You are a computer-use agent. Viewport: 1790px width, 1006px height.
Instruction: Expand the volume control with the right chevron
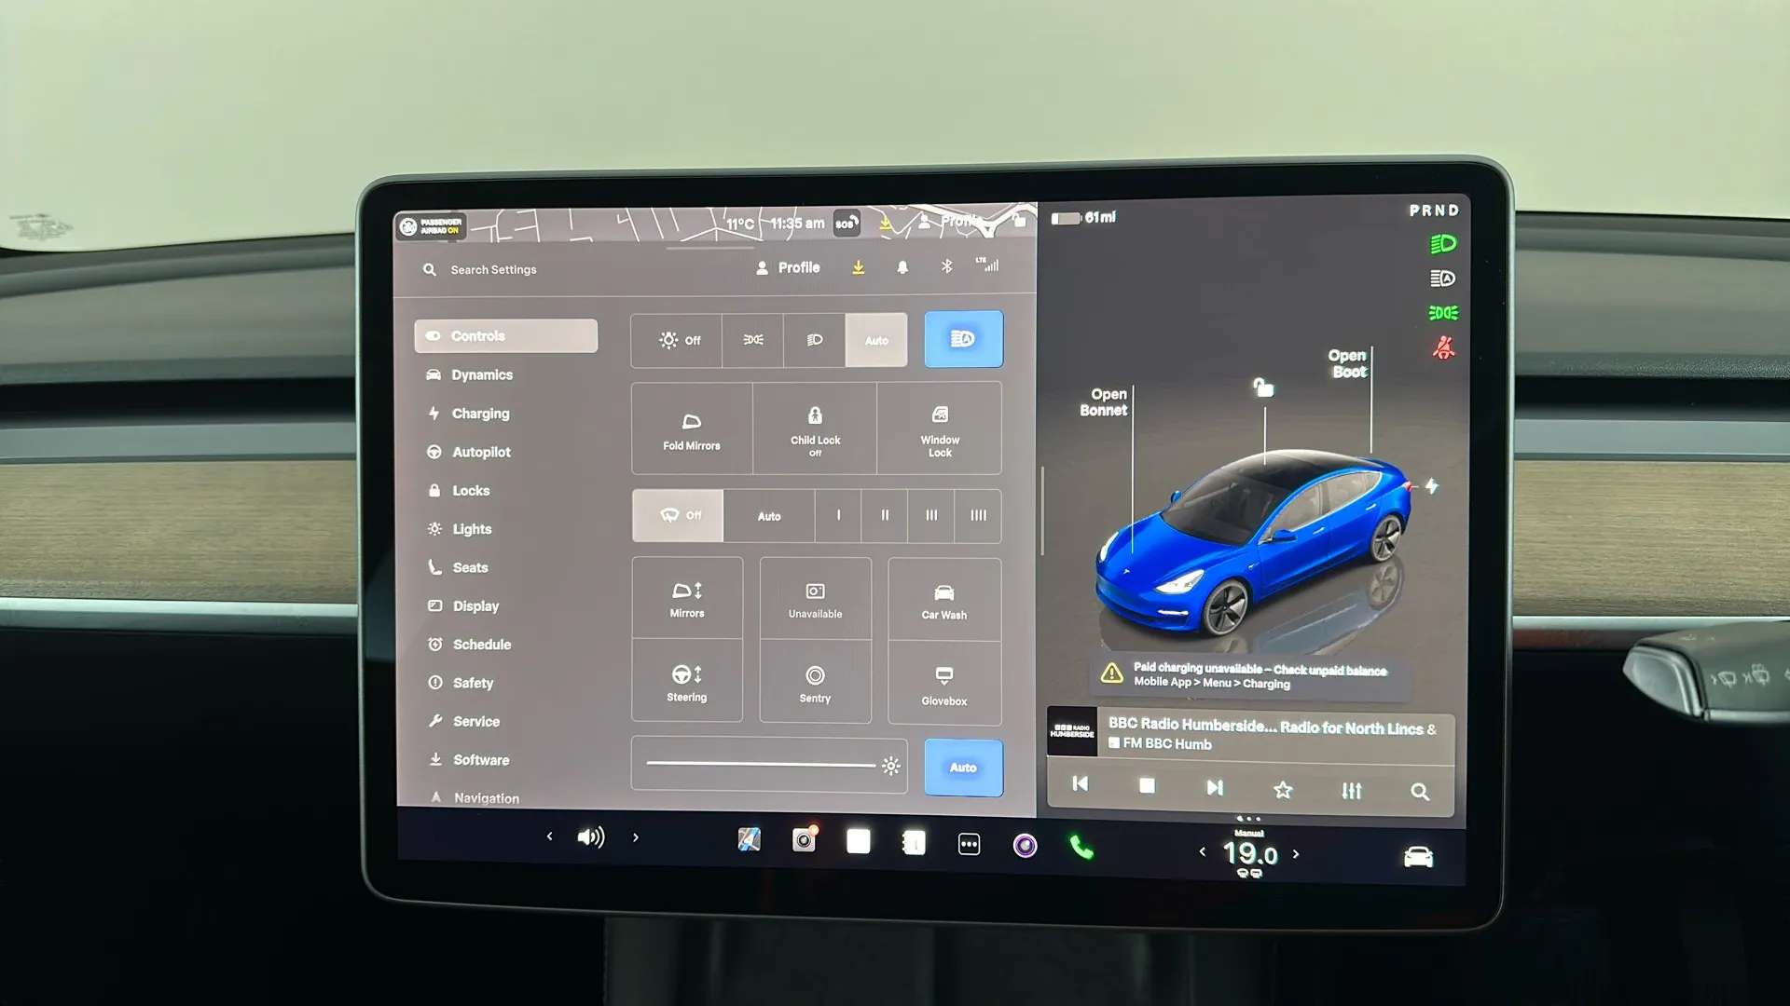(635, 837)
